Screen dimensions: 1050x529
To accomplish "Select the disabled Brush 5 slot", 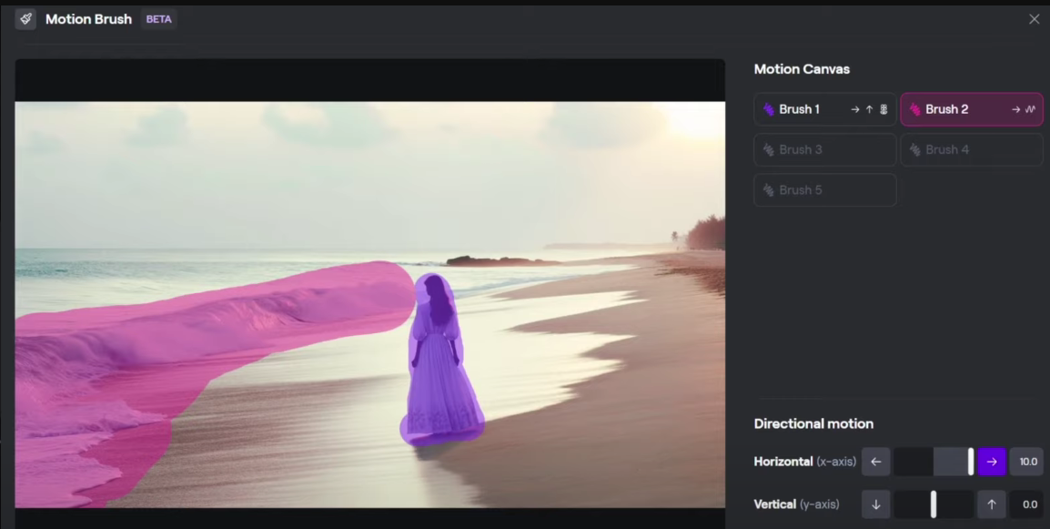I will point(825,189).
